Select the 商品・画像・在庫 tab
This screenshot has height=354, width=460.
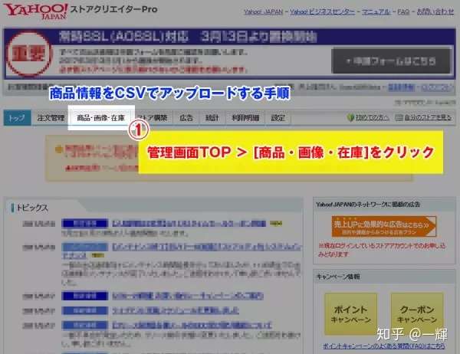point(101,118)
